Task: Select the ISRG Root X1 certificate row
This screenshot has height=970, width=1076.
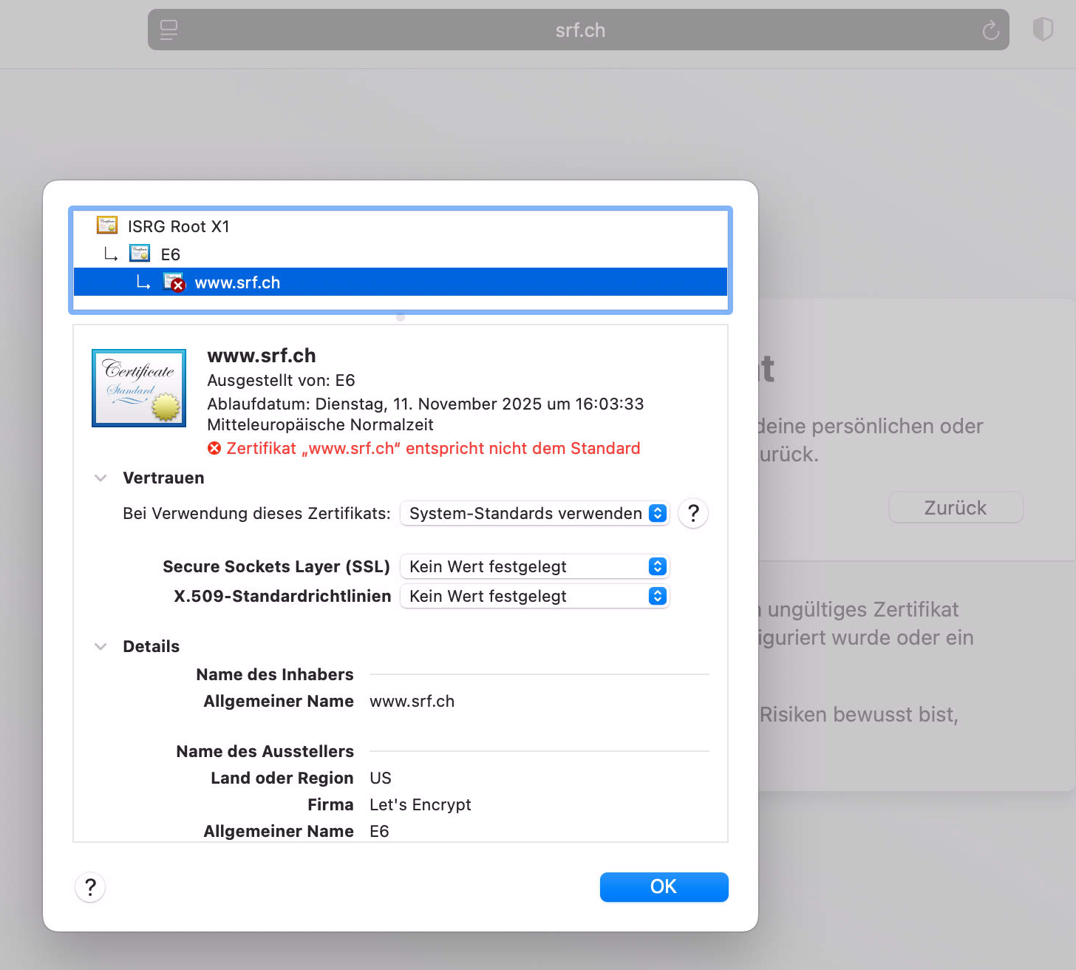Action: click(401, 226)
